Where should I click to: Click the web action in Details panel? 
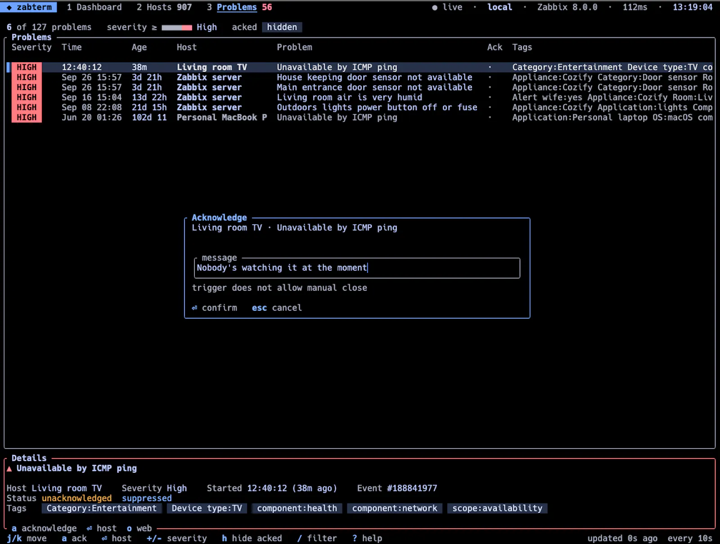point(139,528)
